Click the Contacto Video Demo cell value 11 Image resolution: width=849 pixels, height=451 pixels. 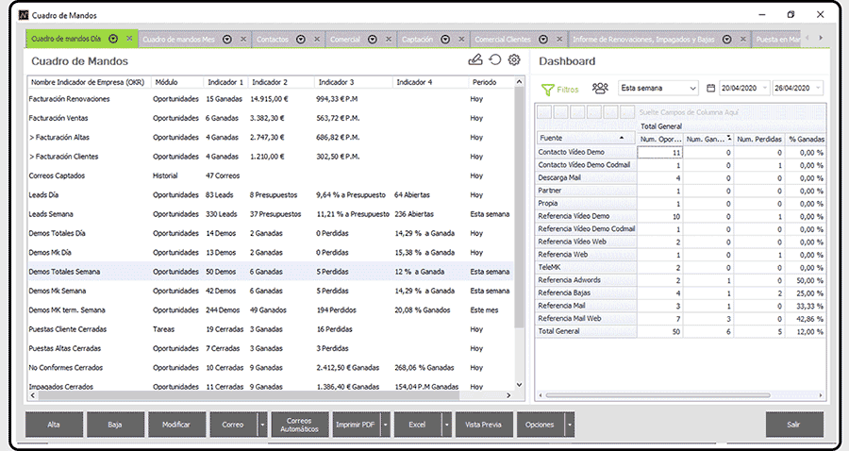(x=659, y=153)
